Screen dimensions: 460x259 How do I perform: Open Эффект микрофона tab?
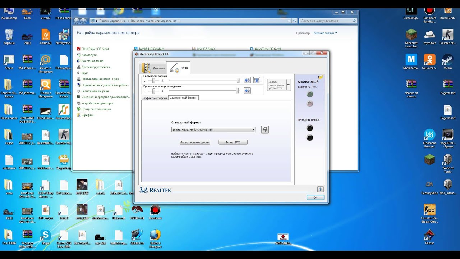(155, 98)
